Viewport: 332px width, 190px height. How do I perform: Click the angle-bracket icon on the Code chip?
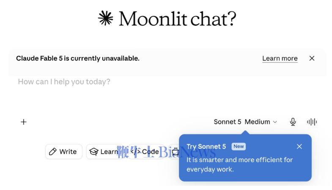click(135, 151)
